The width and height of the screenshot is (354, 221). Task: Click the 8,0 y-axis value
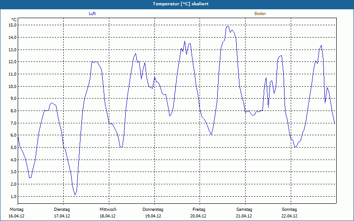coord(14,111)
